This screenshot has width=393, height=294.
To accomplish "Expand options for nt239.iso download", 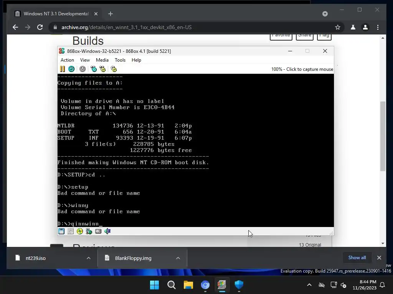I will click(x=89, y=258).
